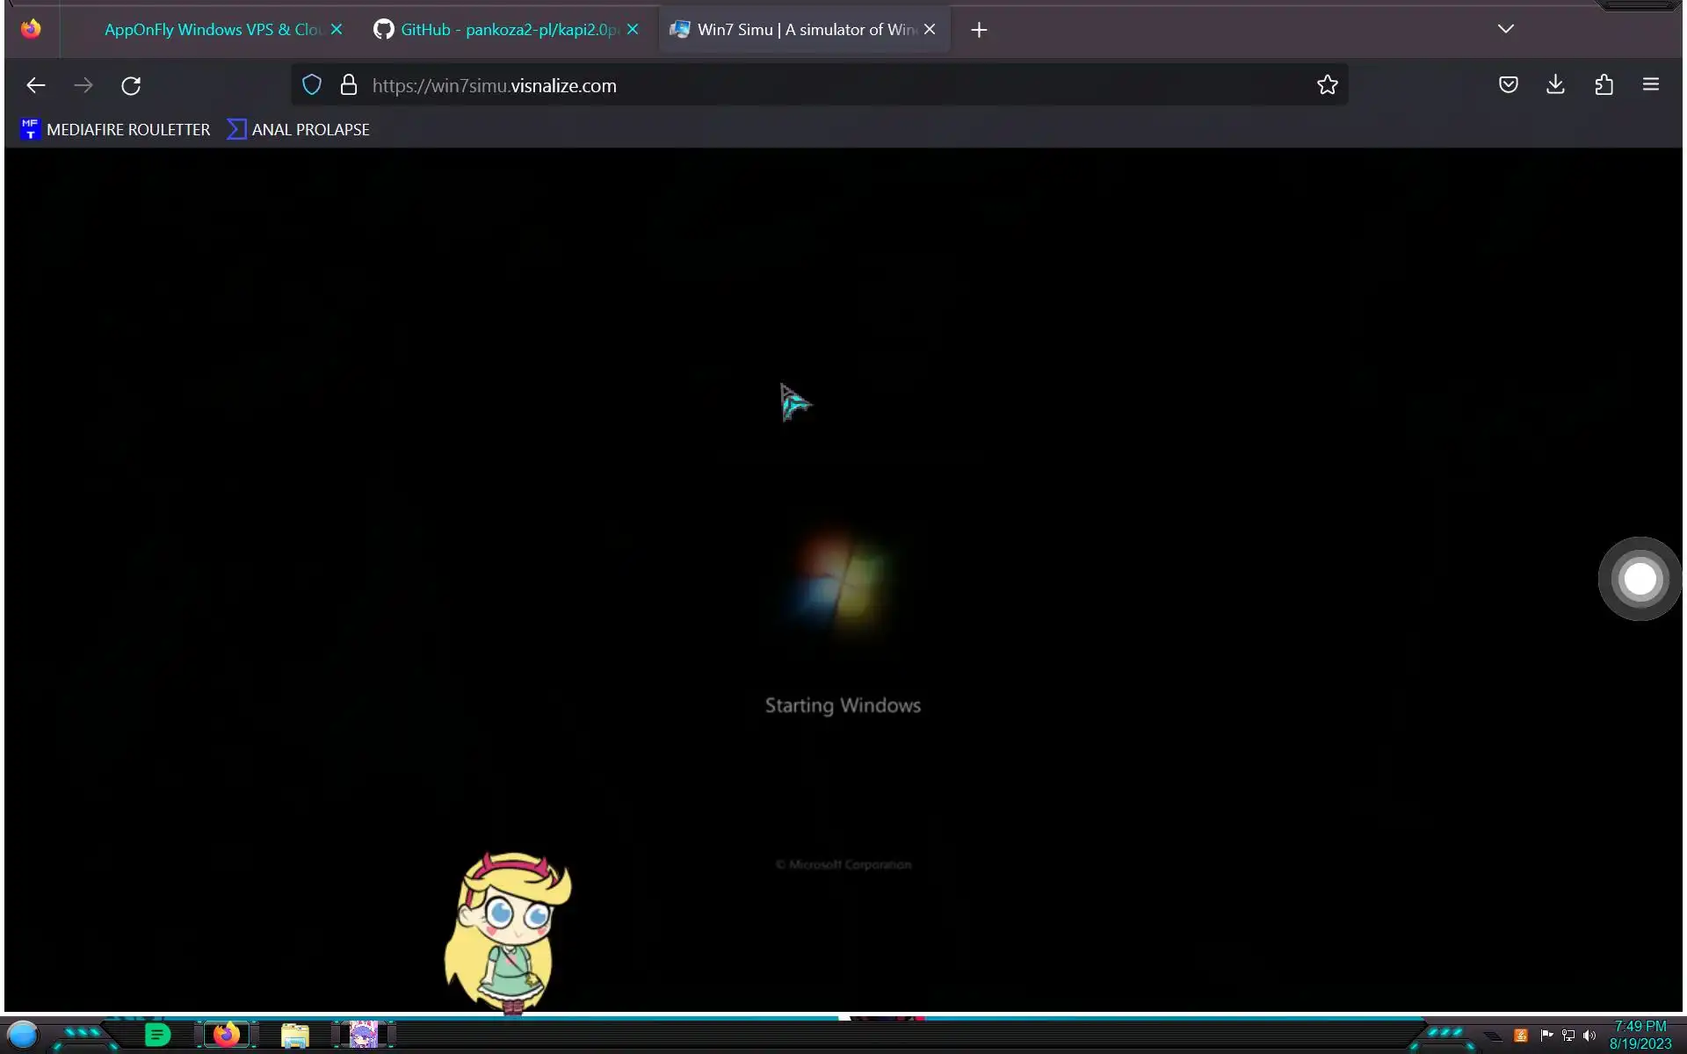Viewport: 1687px width, 1054px height.
Task: Switch to AppOnFly Windows VPS tab
Action: click(x=211, y=30)
